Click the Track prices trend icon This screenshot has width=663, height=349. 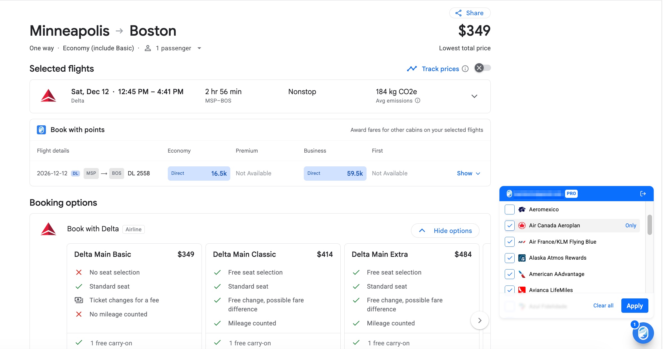tap(412, 69)
